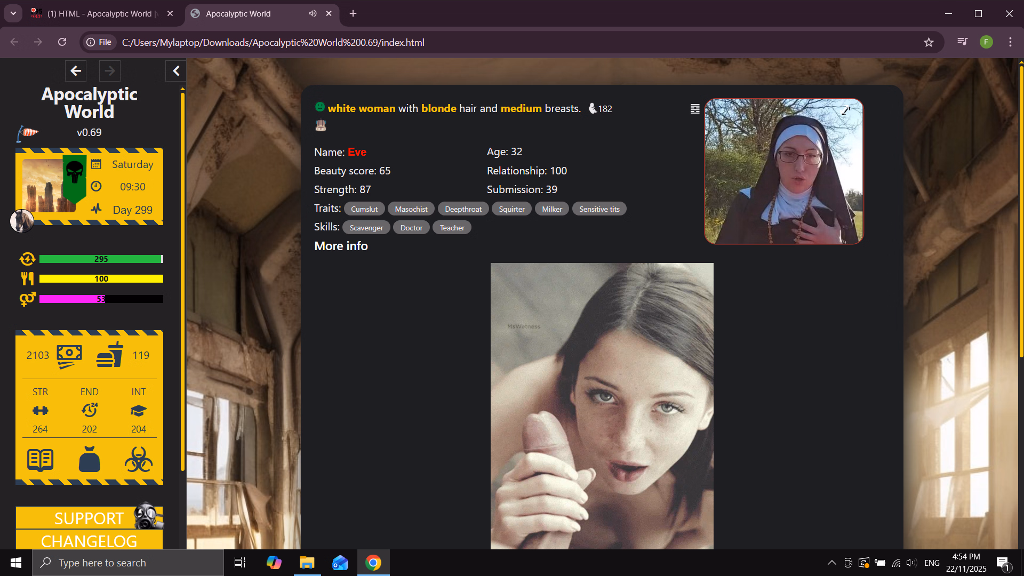Viewport: 1024px width, 576px height.
Task: Open the inventory bag icon
Action: tap(90, 460)
